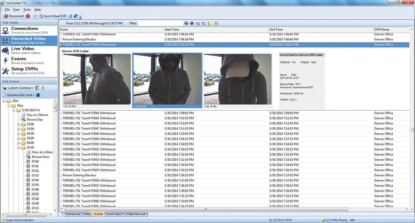Select Browse Hour in the tree
The width and height of the screenshot is (415, 223).
click(41, 157)
